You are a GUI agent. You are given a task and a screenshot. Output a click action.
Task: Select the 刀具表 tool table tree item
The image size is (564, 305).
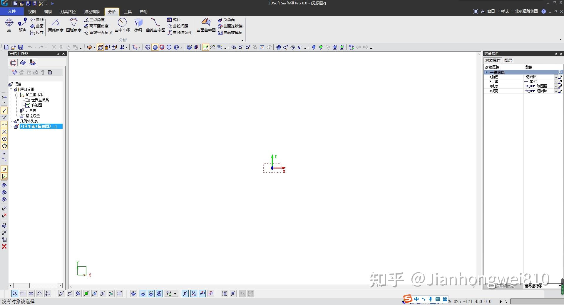[31, 110]
